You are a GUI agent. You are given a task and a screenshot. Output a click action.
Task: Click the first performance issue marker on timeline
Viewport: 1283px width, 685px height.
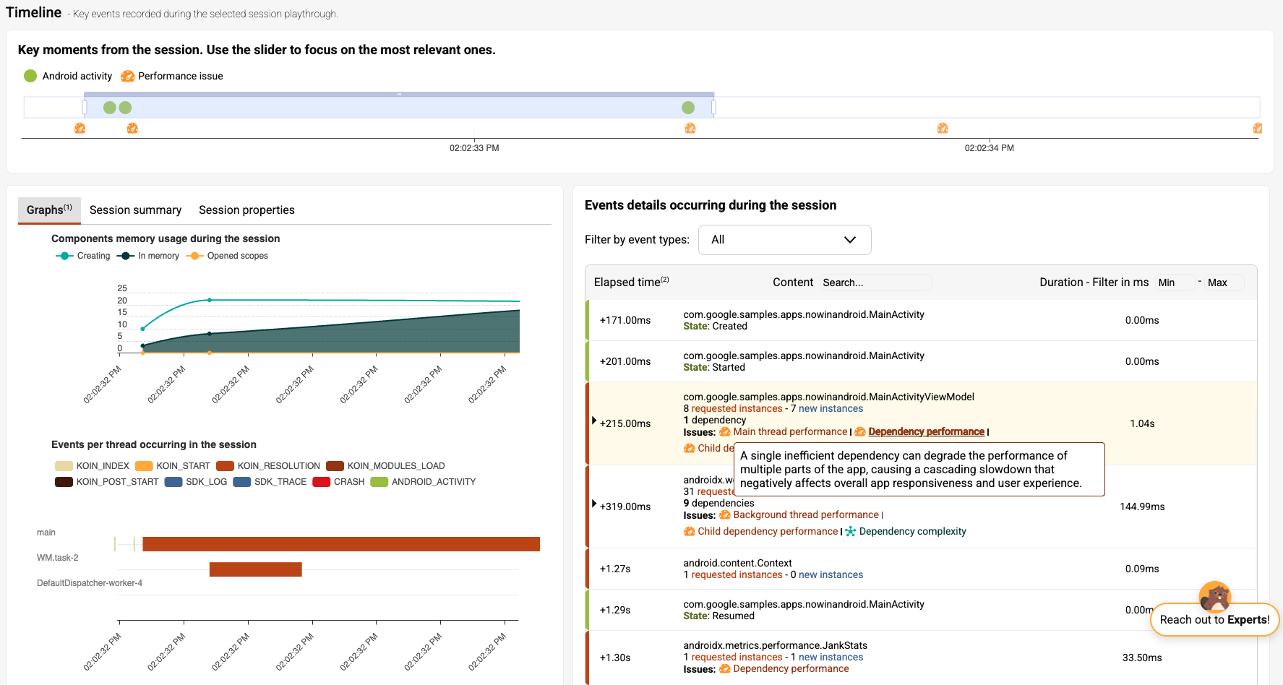click(80, 129)
